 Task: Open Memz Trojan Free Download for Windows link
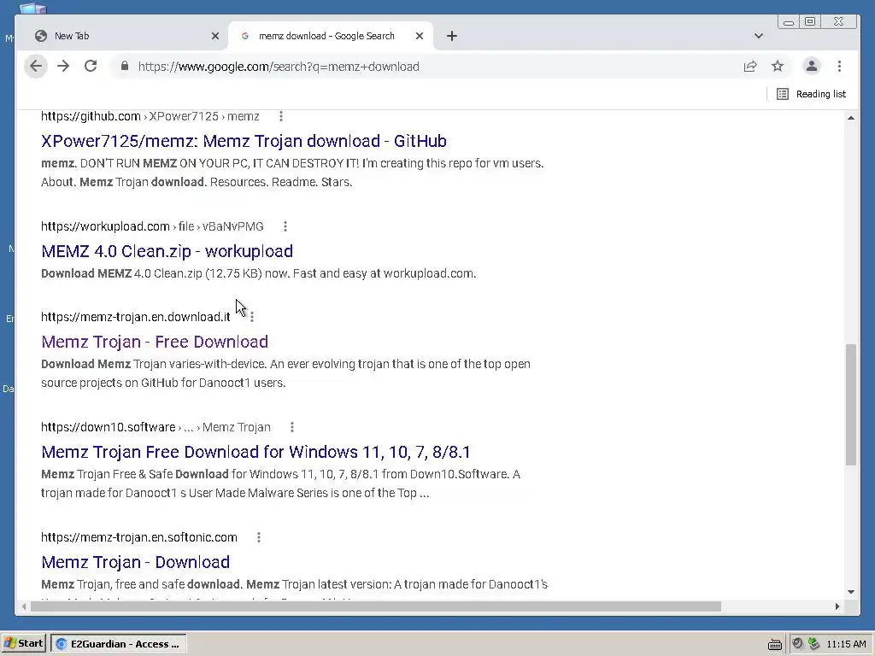(x=255, y=452)
